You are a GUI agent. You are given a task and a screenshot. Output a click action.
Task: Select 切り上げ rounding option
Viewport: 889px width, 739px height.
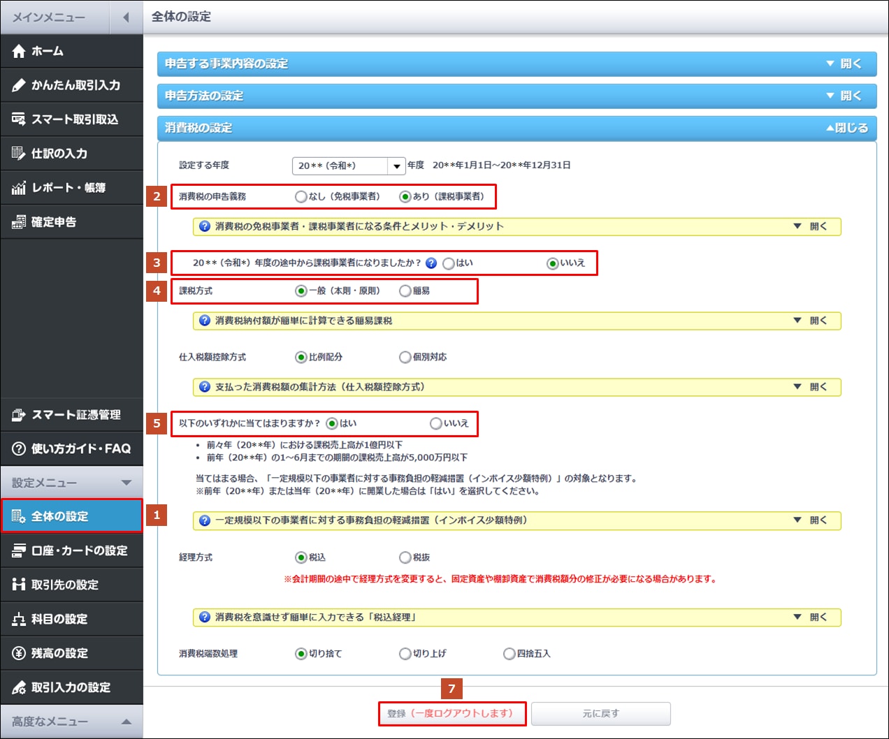[x=405, y=654]
